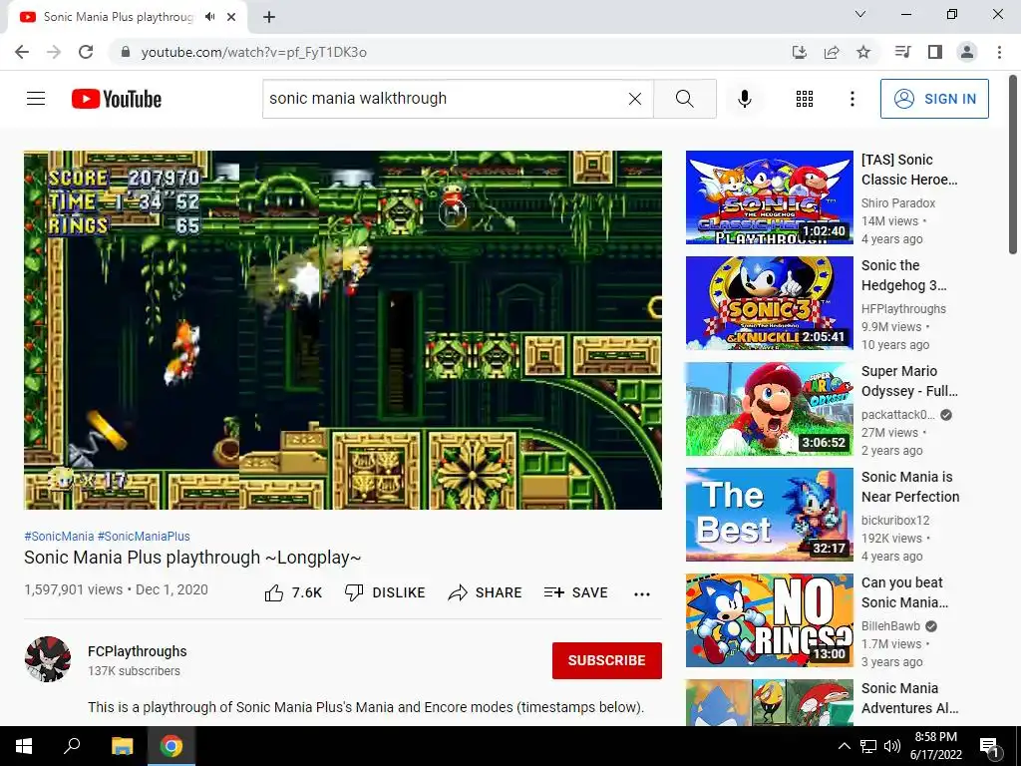Open YouTube settings three-dot menu
Image resolution: width=1021 pixels, height=766 pixels.
[852, 99]
